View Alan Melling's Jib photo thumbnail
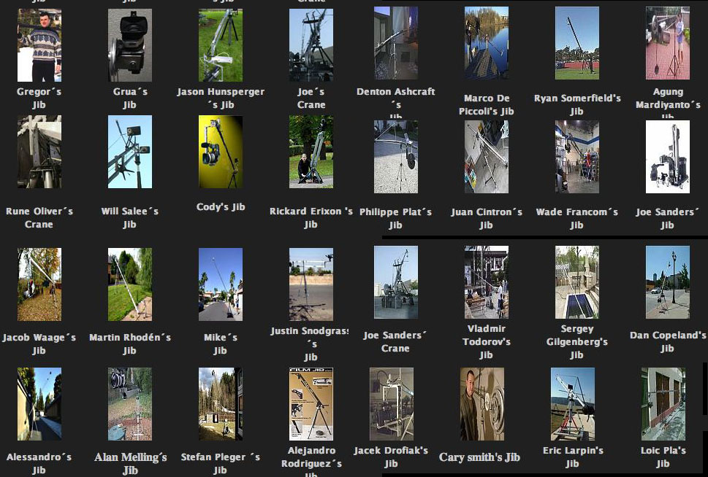The image size is (708, 477). (x=130, y=404)
